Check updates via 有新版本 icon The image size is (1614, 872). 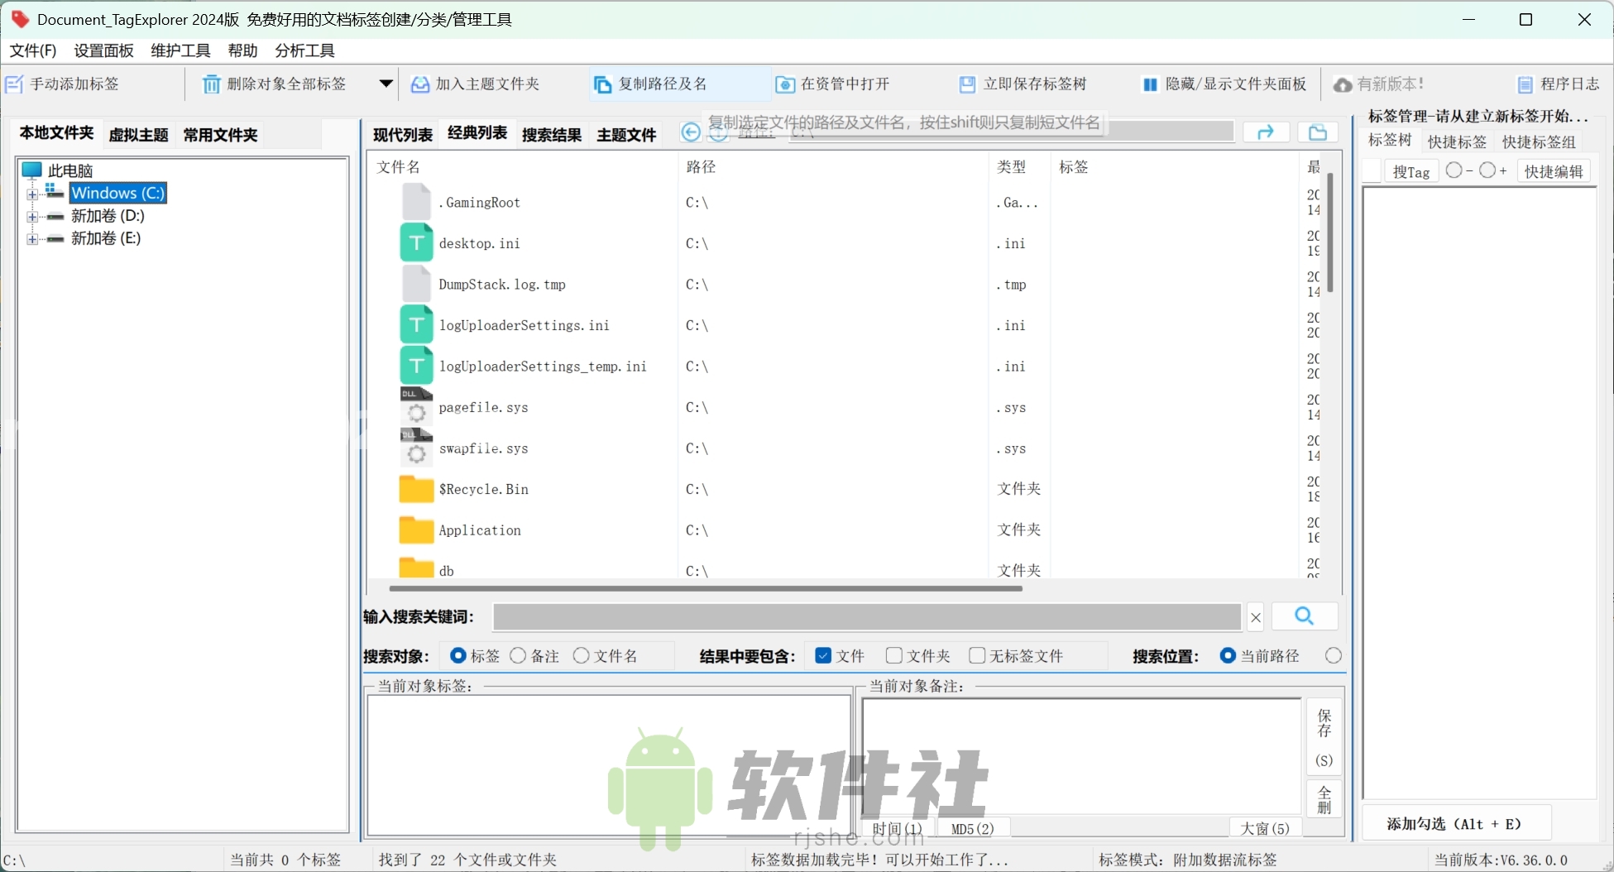pos(1344,84)
